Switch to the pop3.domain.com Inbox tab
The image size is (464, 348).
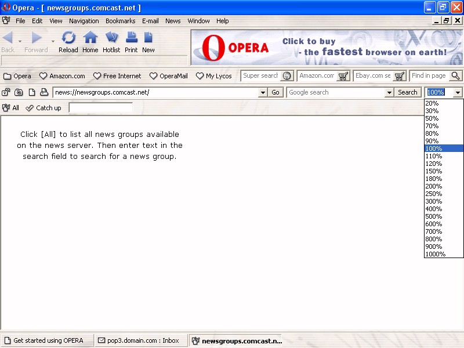click(139, 340)
